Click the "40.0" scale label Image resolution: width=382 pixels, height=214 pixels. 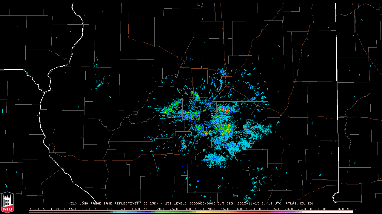click(x=212, y=209)
